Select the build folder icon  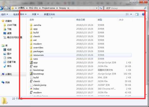[x=31, y=33]
